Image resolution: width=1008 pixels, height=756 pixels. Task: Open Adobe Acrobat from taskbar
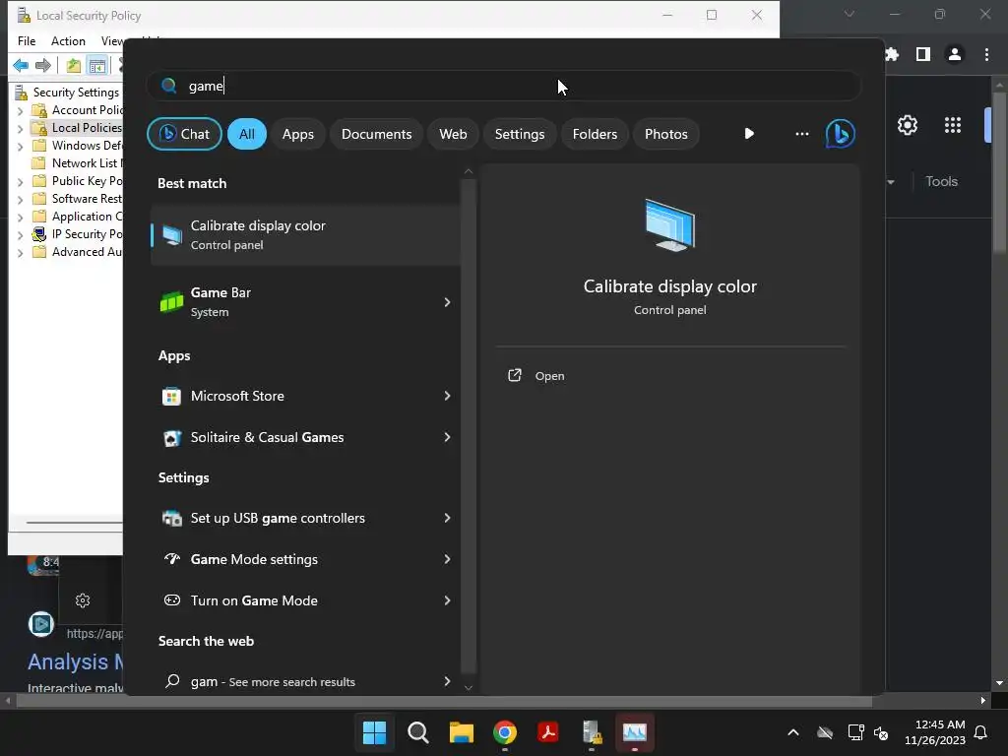click(x=548, y=732)
